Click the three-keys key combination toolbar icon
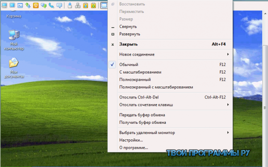 tap(78, 5)
